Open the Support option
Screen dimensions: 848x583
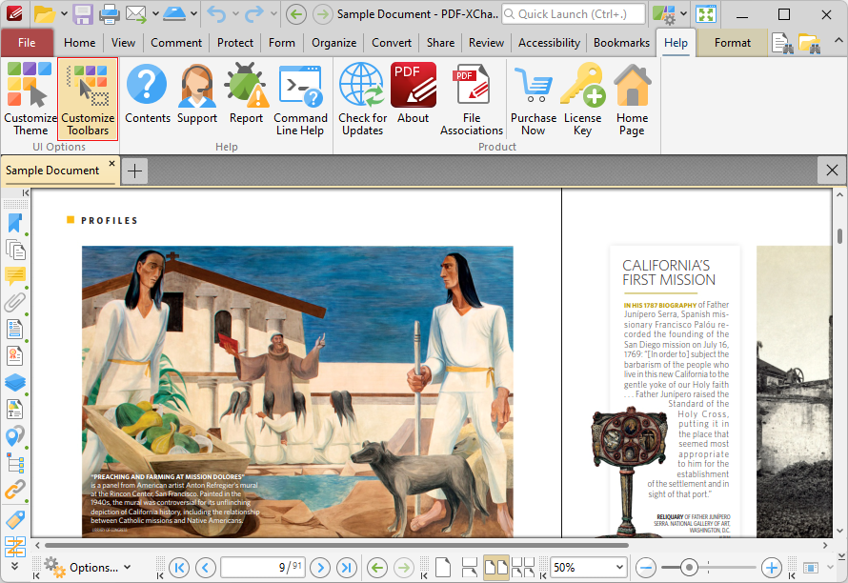tap(197, 93)
